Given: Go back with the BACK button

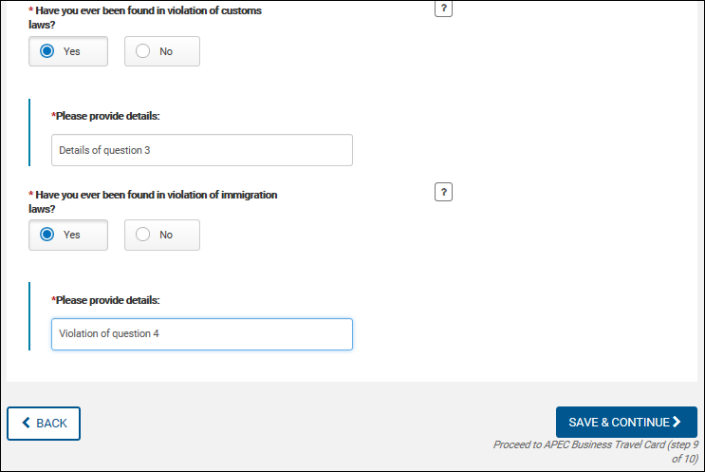Looking at the screenshot, I should point(44,423).
